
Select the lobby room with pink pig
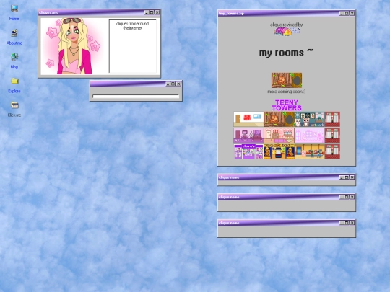(309, 151)
